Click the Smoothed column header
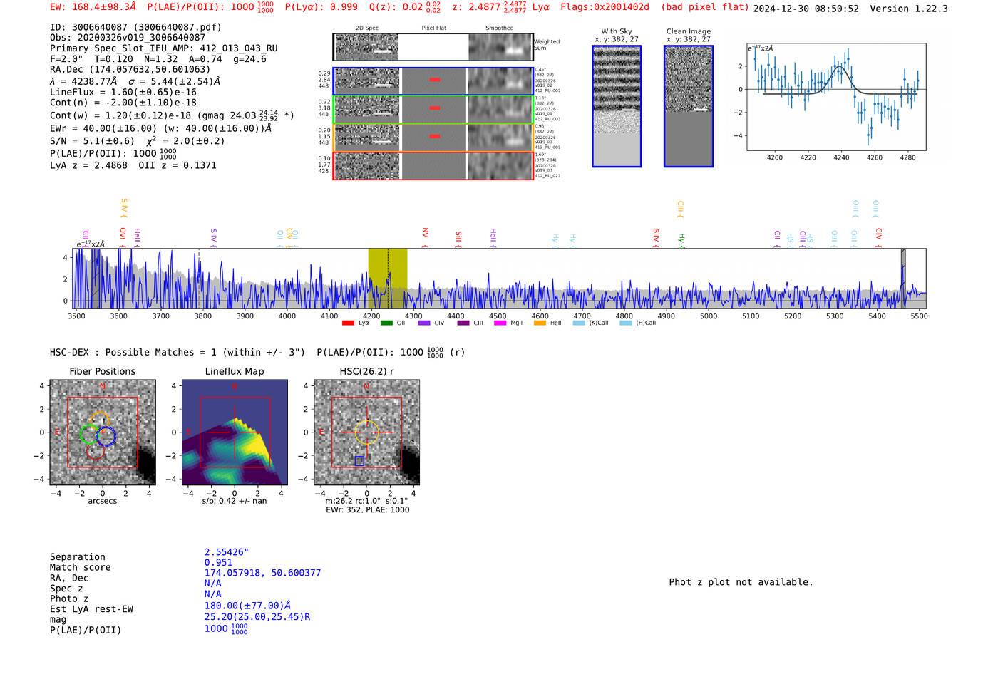 [x=499, y=28]
